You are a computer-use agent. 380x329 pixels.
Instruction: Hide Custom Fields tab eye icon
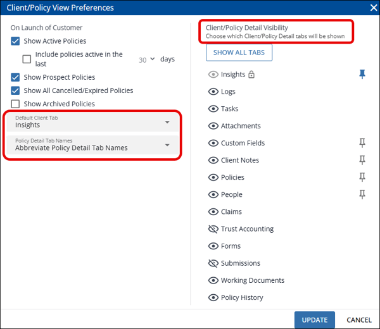[213, 143]
